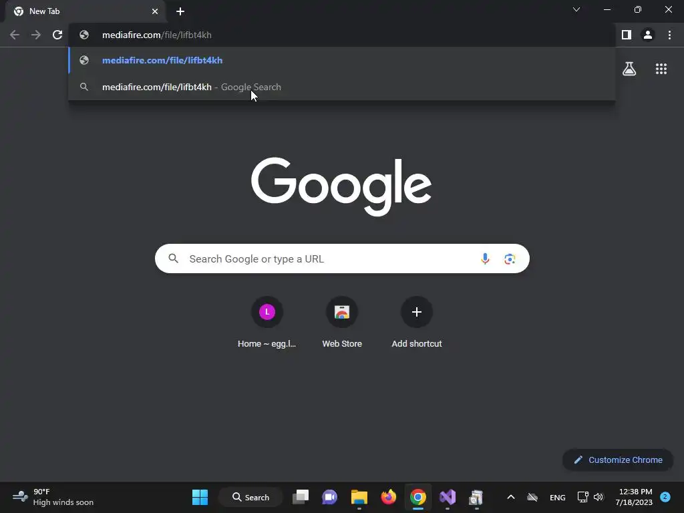Click the address bar URL text
The width and height of the screenshot is (684, 513).
click(156, 35)
